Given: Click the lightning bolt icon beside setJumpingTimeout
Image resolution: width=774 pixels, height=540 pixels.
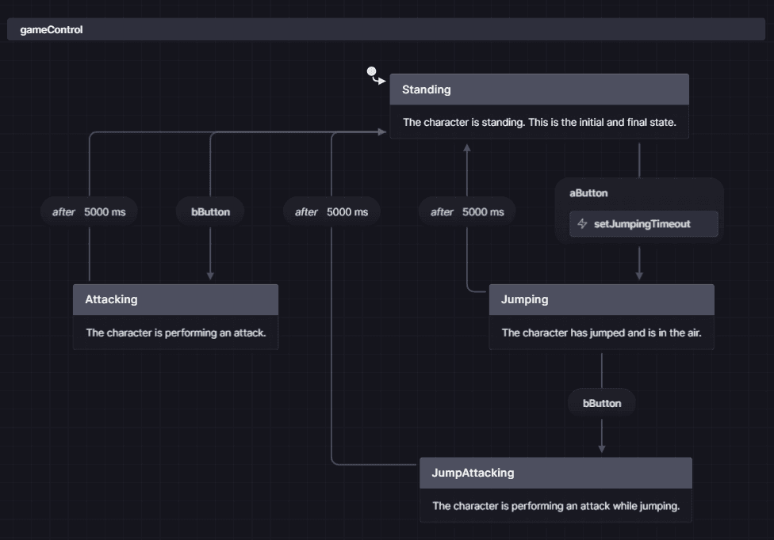Looking at the screenshot, I should click(x=583, y=224).
